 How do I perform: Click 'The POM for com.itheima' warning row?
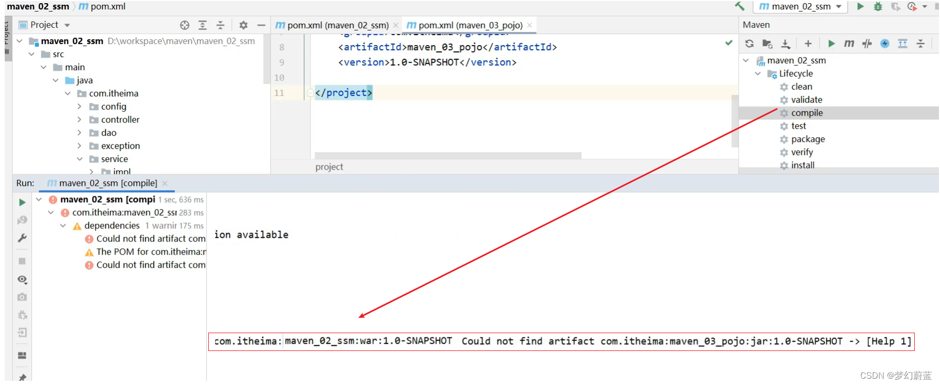click(146, 252)
